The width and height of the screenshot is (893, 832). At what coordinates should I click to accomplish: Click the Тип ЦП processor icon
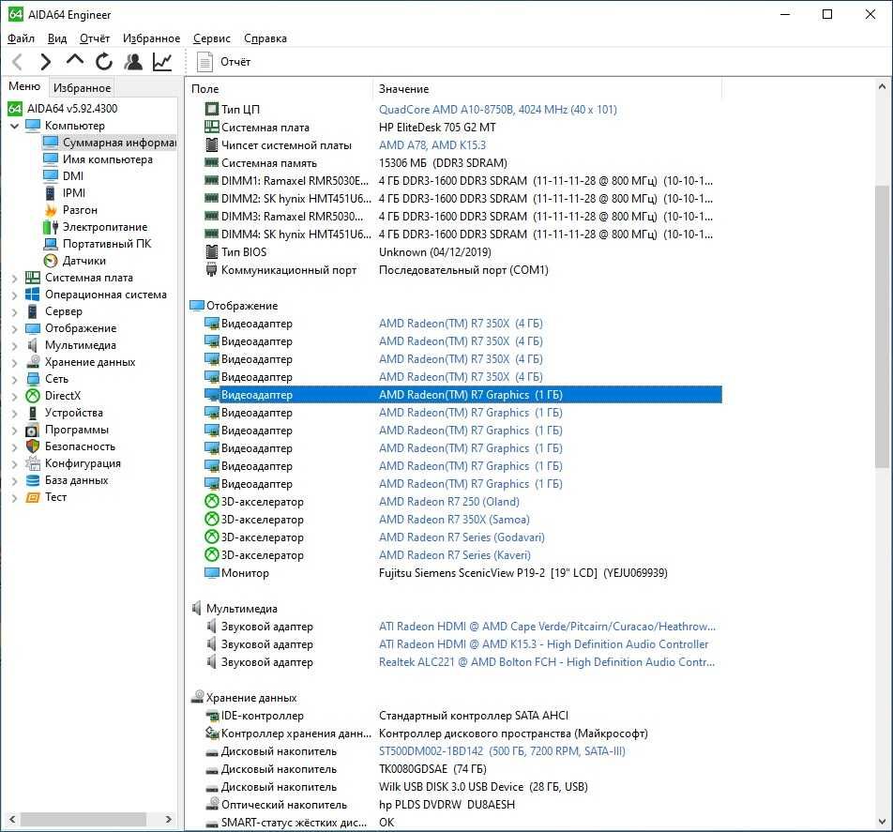pyautogui.click(x=212, y=109)
